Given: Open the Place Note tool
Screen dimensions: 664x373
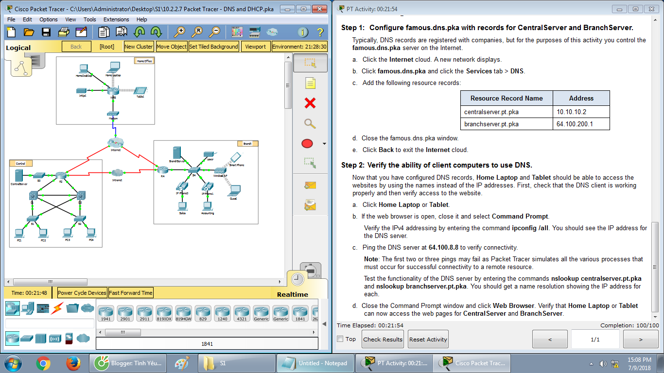Looking at the screenshot, I should [310, 83].
